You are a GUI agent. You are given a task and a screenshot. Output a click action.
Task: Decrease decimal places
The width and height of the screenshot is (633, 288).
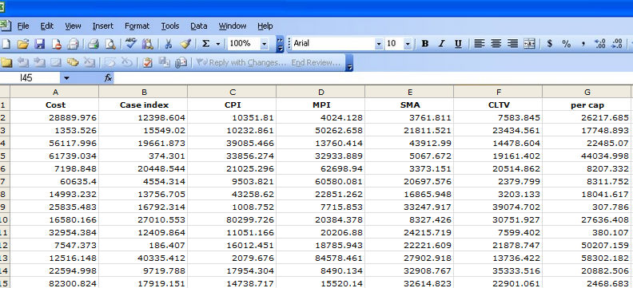[616, 44]
